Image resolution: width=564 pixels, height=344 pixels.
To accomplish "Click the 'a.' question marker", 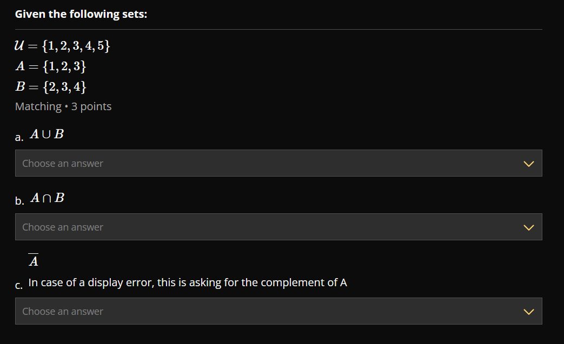I will (x=18, y=138).
